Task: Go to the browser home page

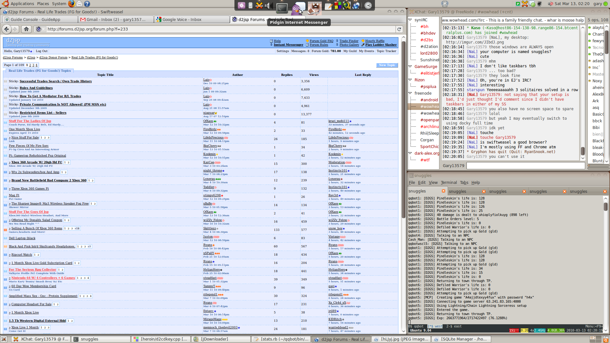Action: click(x=26, y=29)
